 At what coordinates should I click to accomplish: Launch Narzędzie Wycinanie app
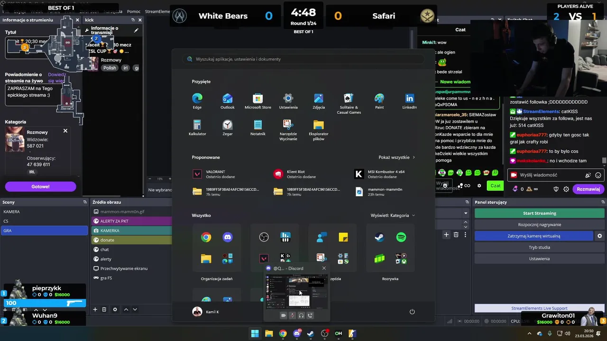(x=288, y=130)
